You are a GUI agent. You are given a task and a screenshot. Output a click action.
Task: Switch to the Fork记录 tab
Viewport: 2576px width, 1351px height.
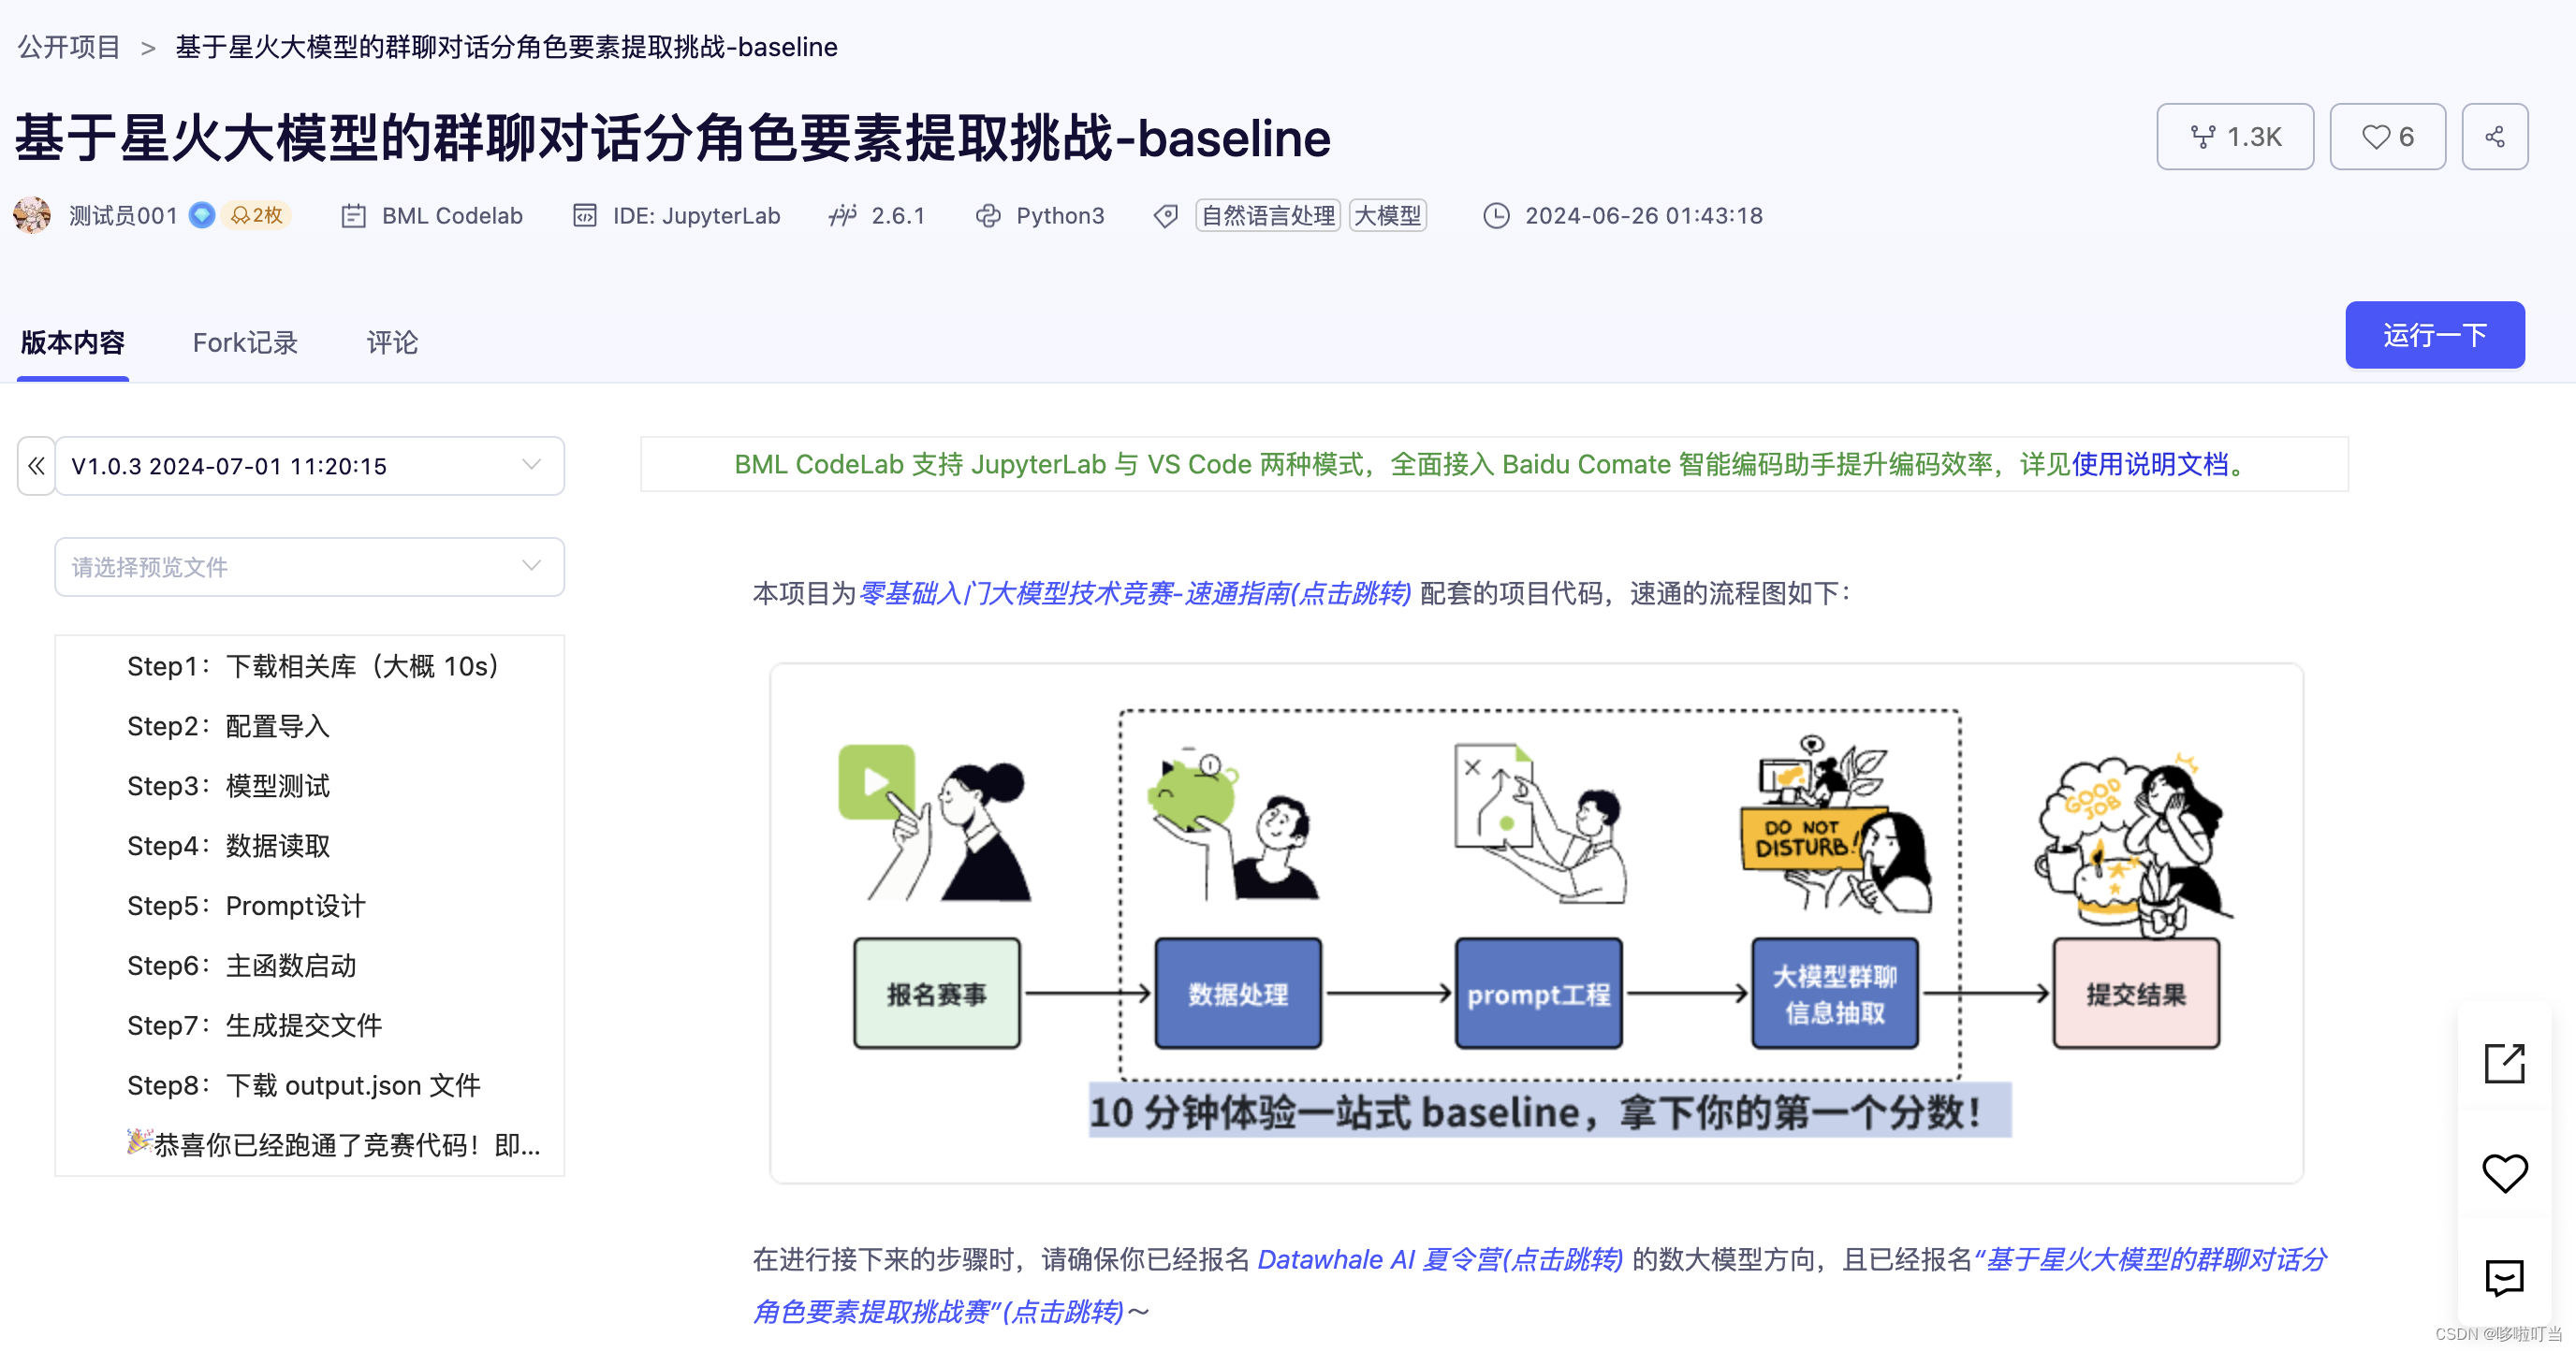pos(245,342)
